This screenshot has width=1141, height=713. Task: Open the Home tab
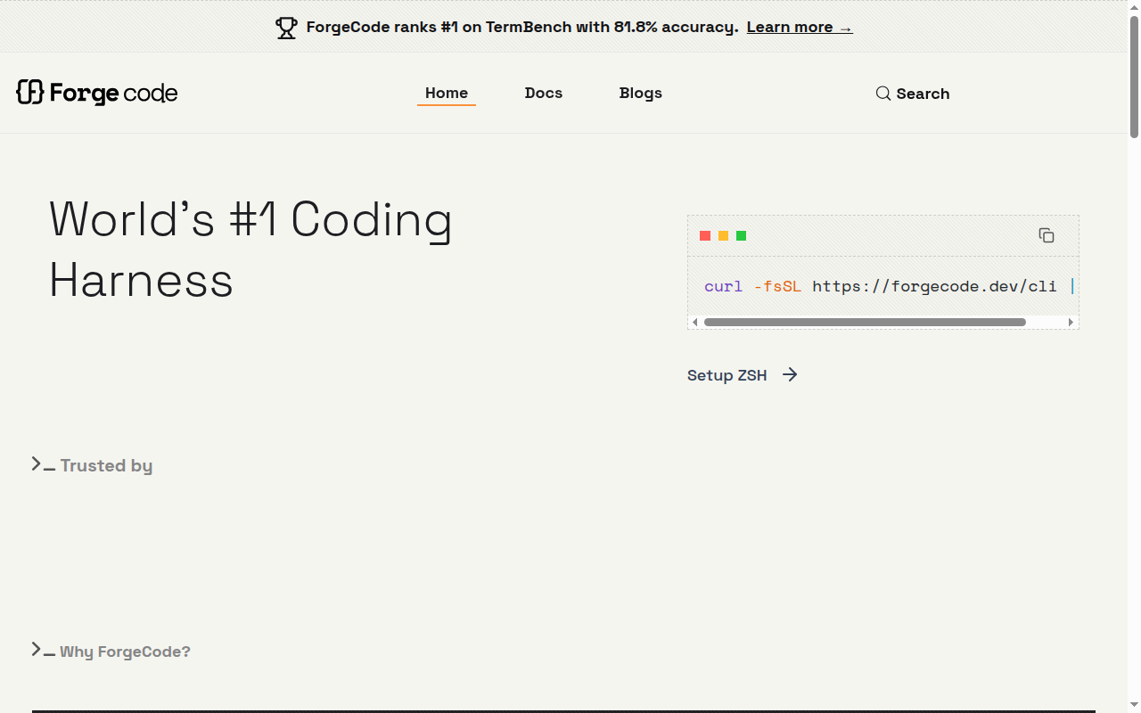(447, 93)
